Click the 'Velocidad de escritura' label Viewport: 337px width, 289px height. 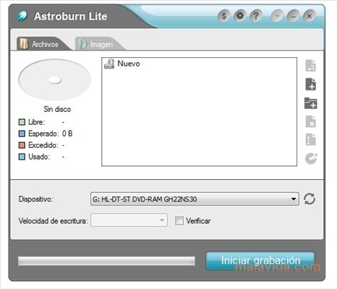coord(54,220)
